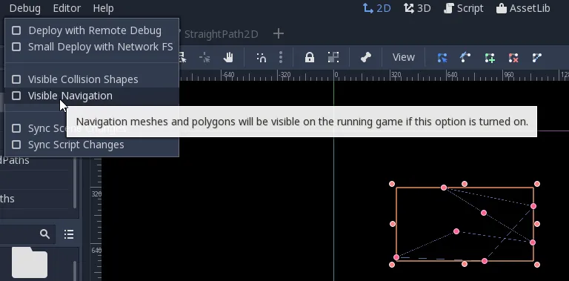569x281 pixels.
Task: Switch to the 3D workspace
Action: pos(417,8)
